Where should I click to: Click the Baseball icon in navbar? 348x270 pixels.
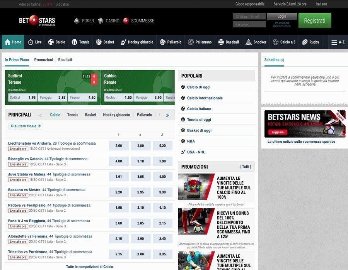(x=221, y=42)
